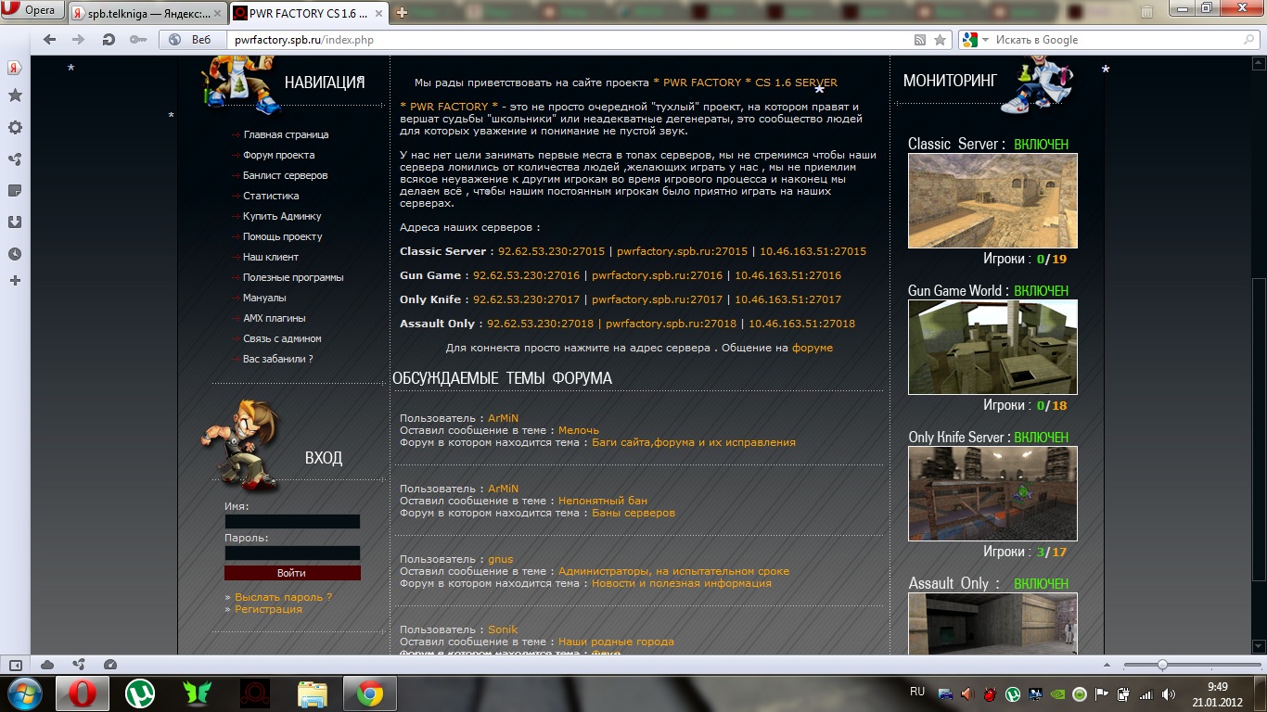Open the password manager key icon

(137, 40)
